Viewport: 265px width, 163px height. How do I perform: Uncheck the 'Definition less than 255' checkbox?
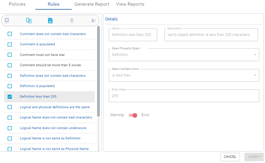[10, 97]
